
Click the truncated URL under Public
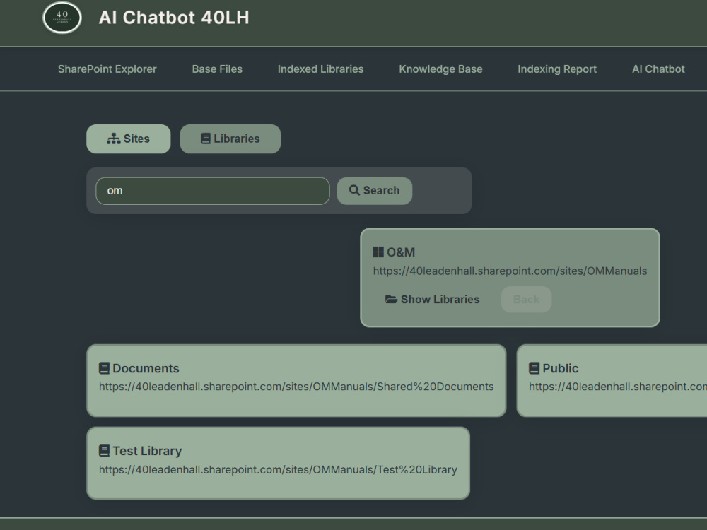618,387
